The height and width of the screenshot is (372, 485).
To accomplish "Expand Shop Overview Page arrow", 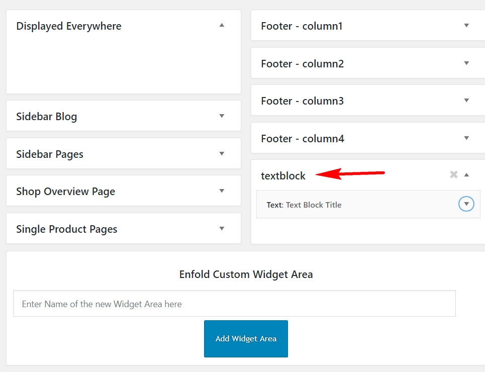I will coord(222,191).
